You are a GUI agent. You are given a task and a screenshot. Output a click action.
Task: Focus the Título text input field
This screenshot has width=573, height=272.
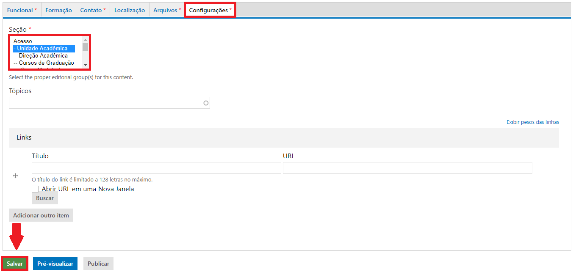tap(156, 168)
